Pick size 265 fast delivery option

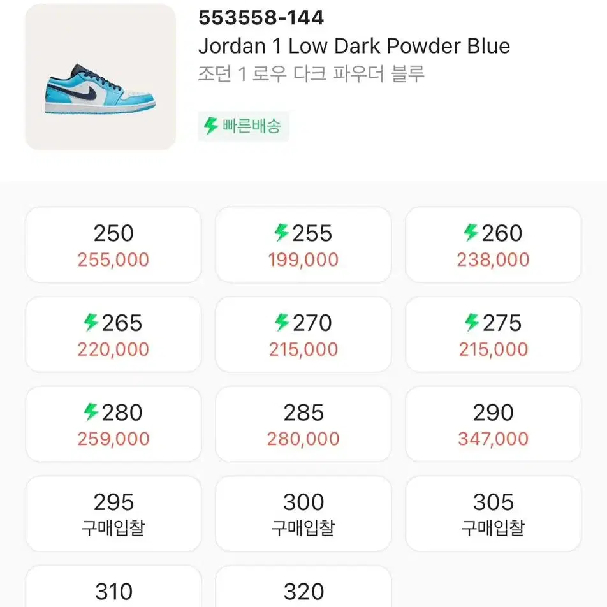(x=113, y=335)
